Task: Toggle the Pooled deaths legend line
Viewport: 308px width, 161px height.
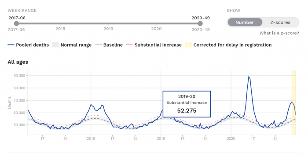Action: click(x=11, y=45)
